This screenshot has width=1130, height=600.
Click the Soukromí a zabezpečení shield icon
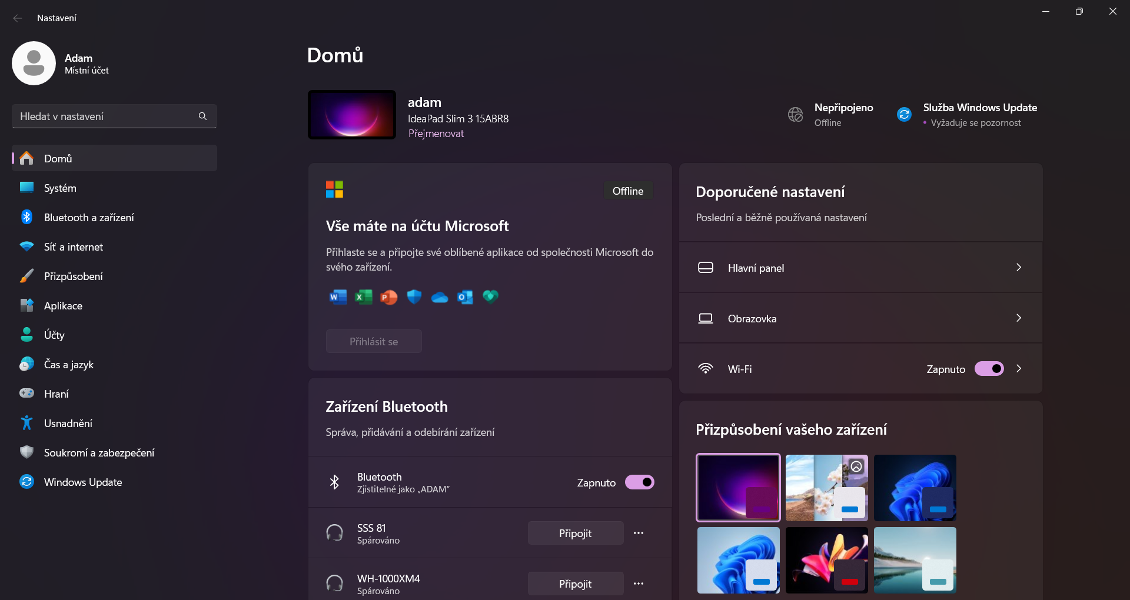pyautogui.click(x=26, y=452)
